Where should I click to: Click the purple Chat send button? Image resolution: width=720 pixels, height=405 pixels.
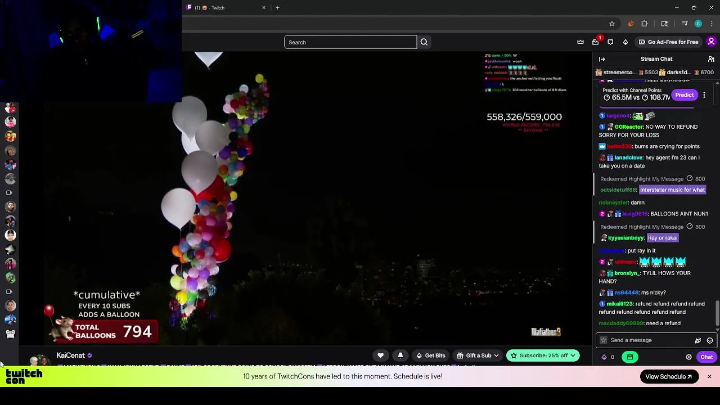pyautogui.click(x=706, y=357)
